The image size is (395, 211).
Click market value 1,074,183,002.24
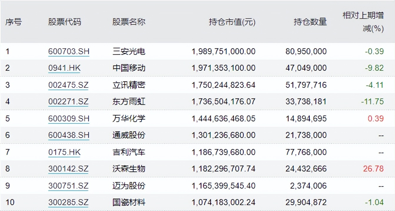point(224,202)
